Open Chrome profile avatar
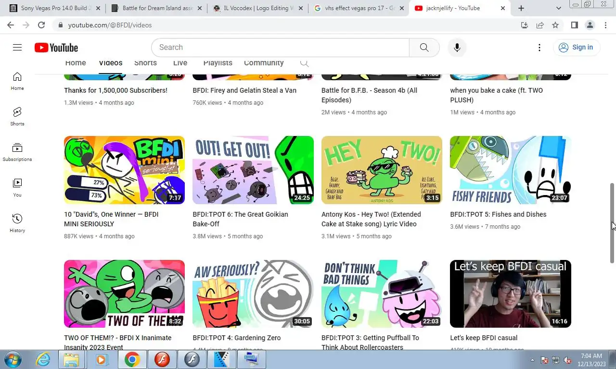The image size is (616, 369). tap(590, 25)
